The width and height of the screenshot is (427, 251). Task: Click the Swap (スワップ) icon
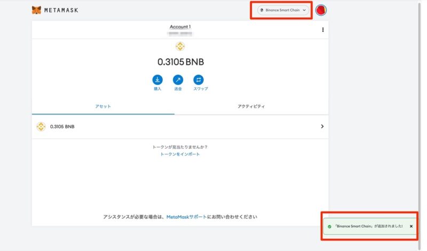coord(198,80)
